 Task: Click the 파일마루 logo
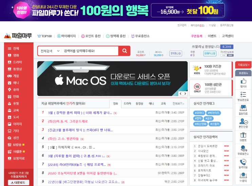[18, 36]
